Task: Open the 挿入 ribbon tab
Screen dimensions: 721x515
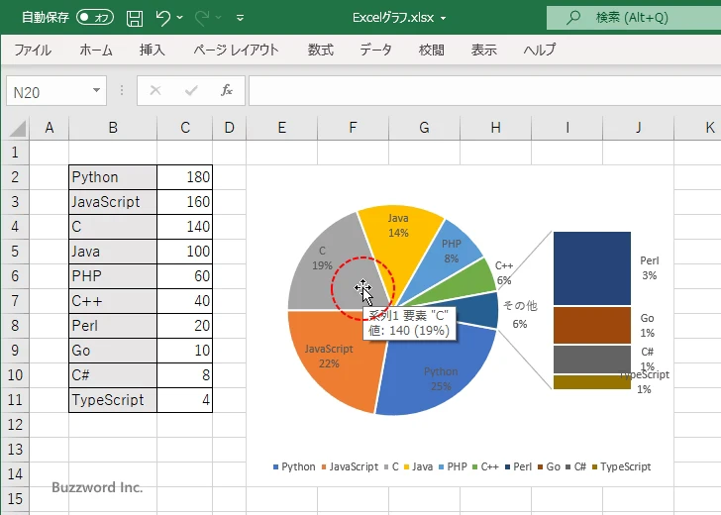Action: coord(152,50)
